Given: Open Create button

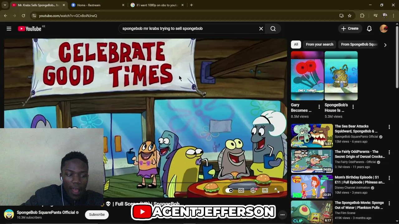Looking at the screenshot, I should click(350, 29).
